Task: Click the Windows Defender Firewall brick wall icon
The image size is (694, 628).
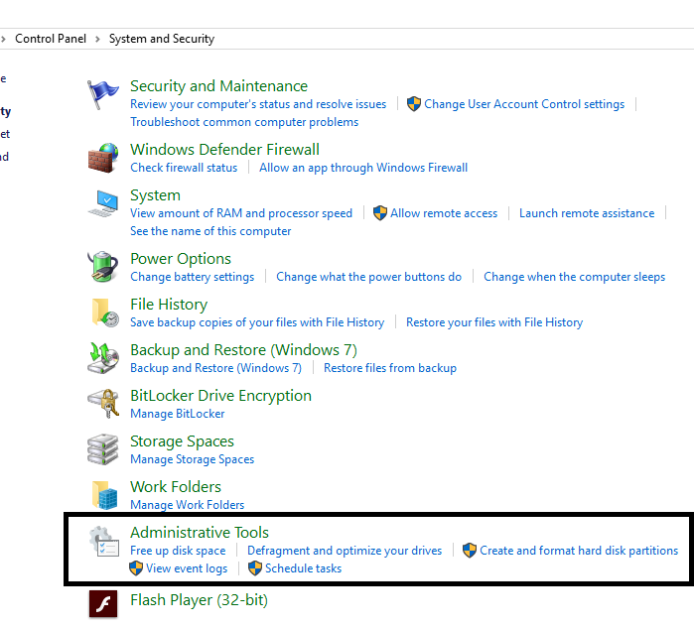Action: coord(103,158)
